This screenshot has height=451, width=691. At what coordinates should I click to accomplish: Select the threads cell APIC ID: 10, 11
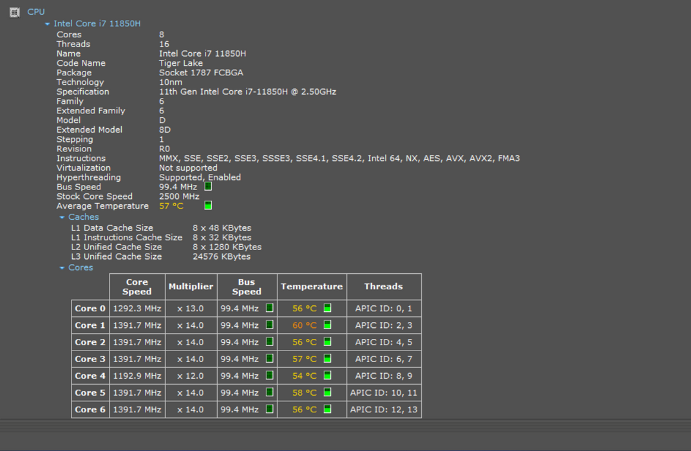pyautogui.click(x=384, y=393)
